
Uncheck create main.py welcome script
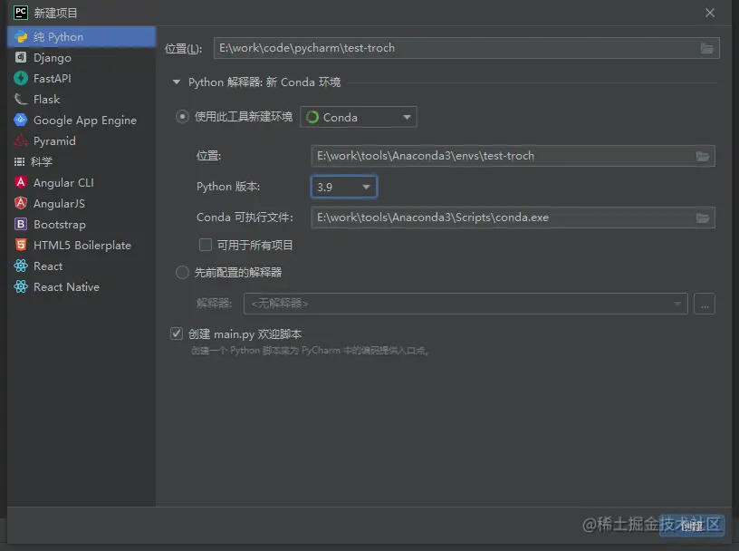tap(177, 333)
